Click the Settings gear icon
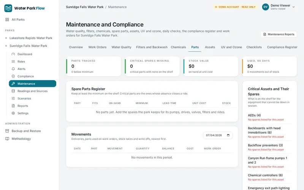 tap(13, 113)
